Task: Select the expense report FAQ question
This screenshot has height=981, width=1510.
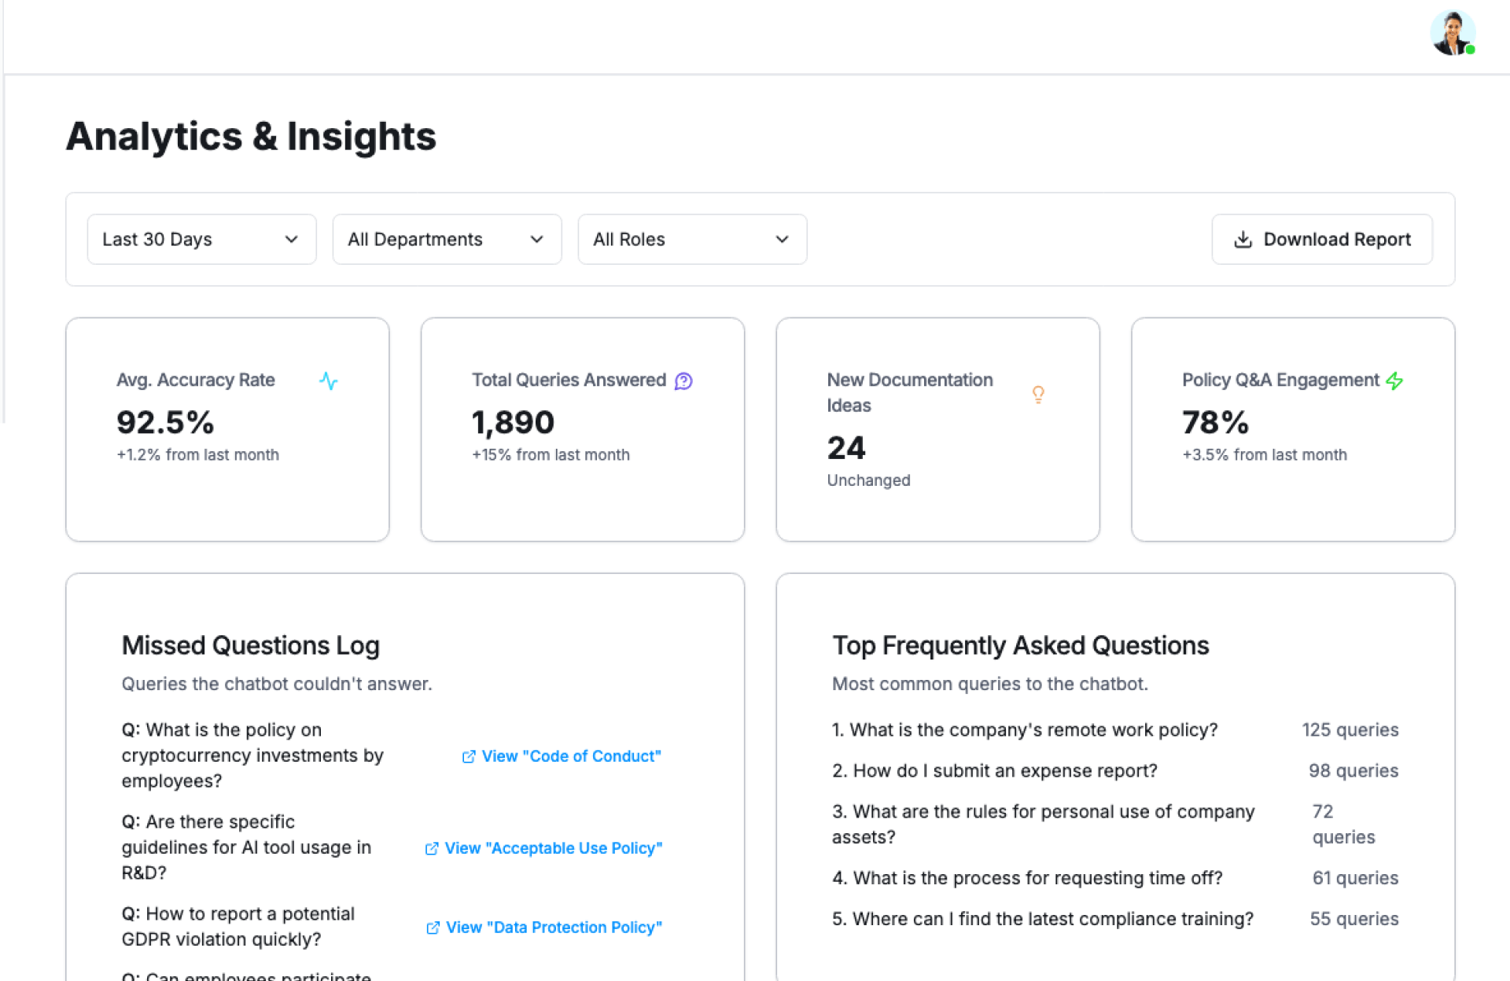Action: pos(995,771)
